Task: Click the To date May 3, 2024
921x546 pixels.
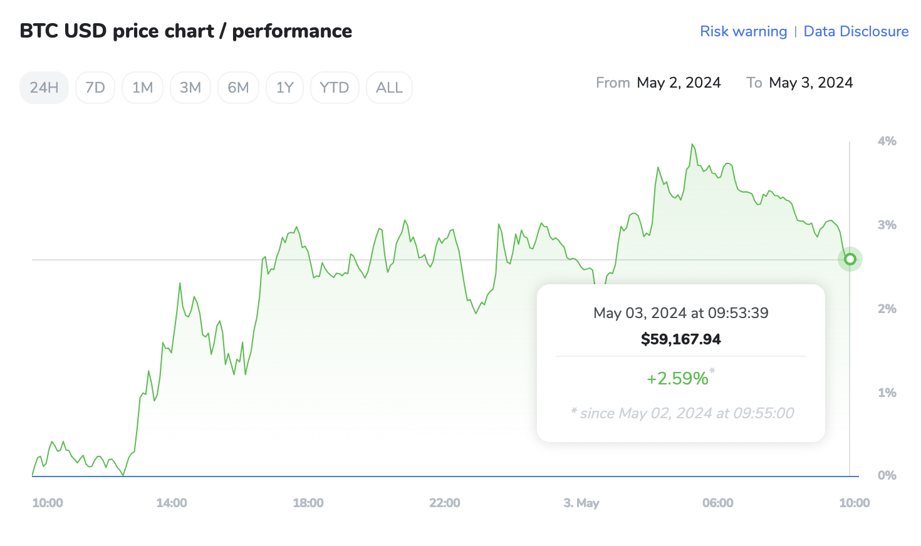Action: point(811,82)
